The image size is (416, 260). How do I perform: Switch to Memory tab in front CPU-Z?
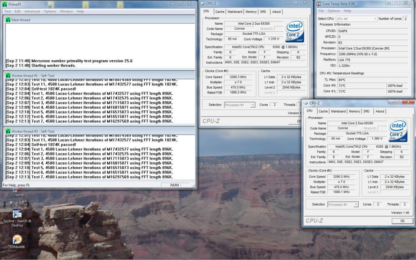point(354,111)
